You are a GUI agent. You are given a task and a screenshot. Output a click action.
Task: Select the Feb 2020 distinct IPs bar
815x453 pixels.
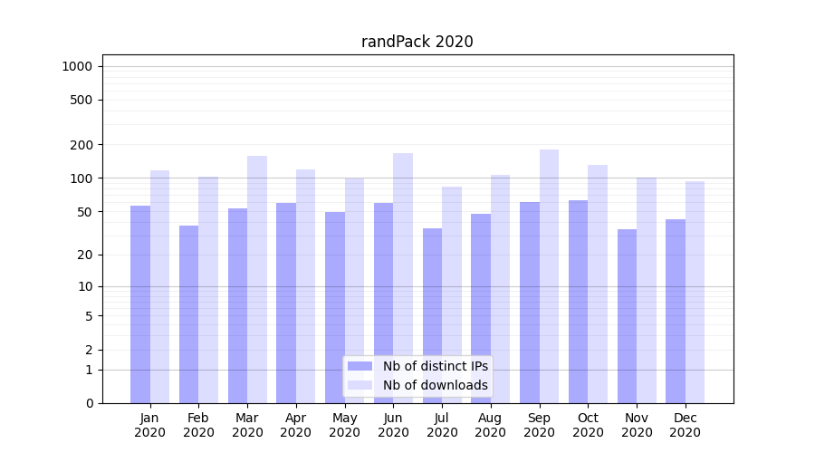coord(188,313)
